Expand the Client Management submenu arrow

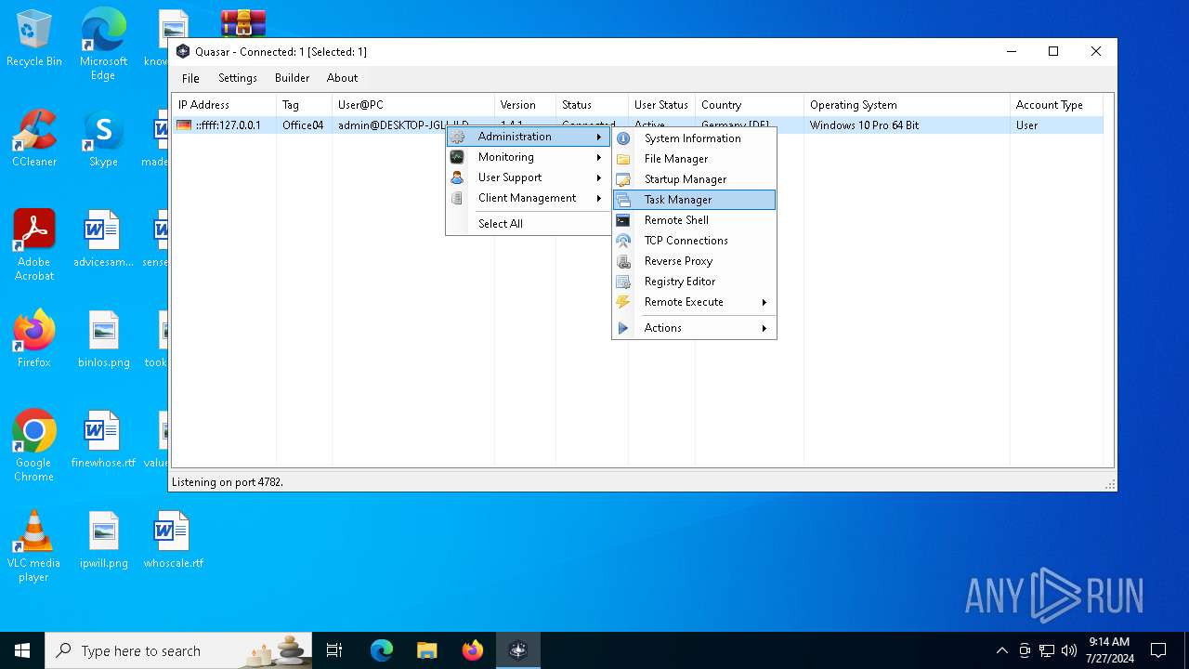pyautogui.click(x=599, y=198)
